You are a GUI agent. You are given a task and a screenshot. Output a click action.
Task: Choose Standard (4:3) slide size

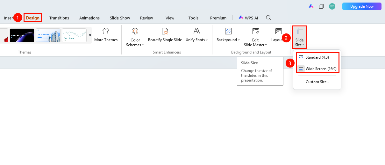[x=317, y=57]
